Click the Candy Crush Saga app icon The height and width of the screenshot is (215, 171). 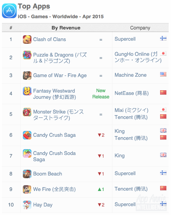coord(27,135)
